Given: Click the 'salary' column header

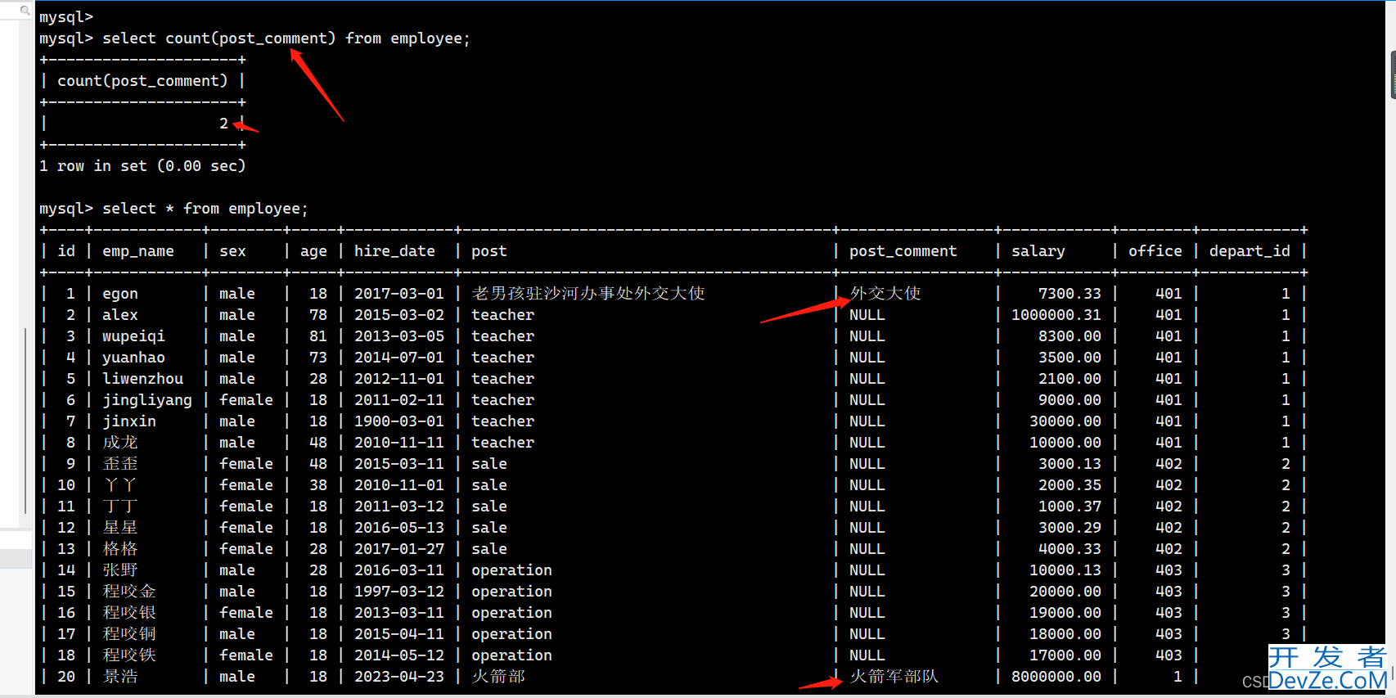Looking at the screenshot, I should (1038, 251).
